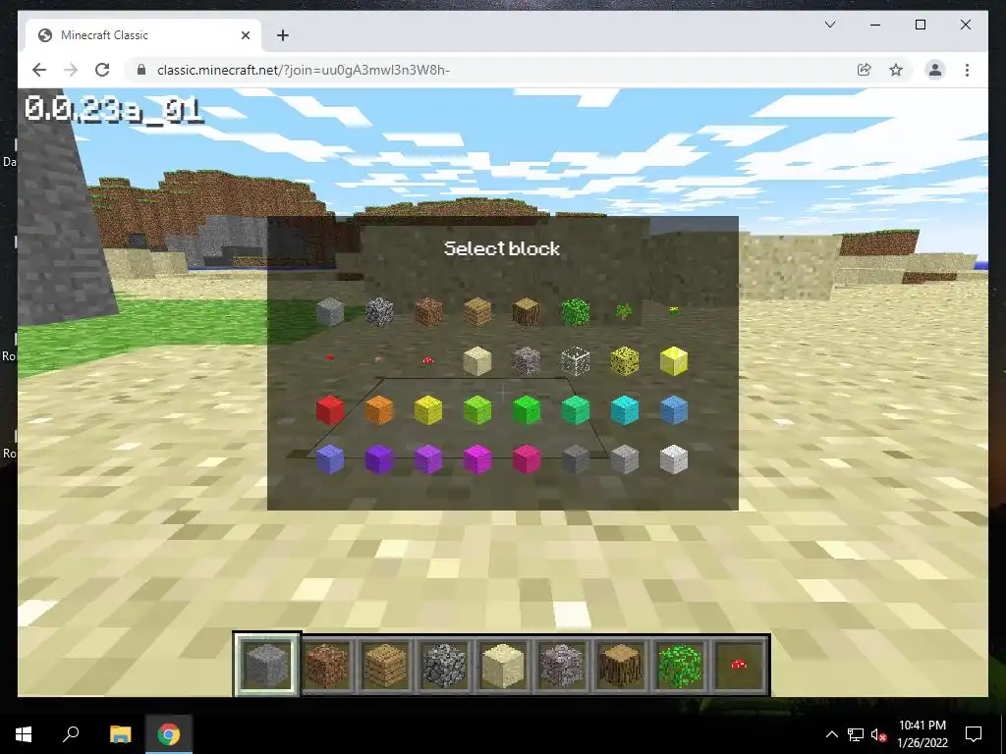Image resolution: width=1006 pixels, height=754 pixels.
Task: Pick the sapling item in Select block panel
Action: (x=624, y=312)
